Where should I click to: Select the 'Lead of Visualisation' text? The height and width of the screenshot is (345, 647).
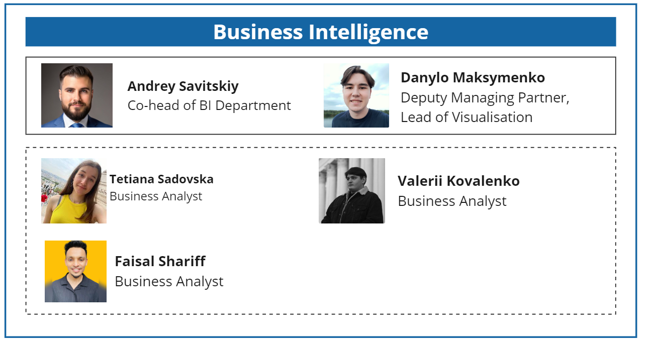(x=466, y=117)
